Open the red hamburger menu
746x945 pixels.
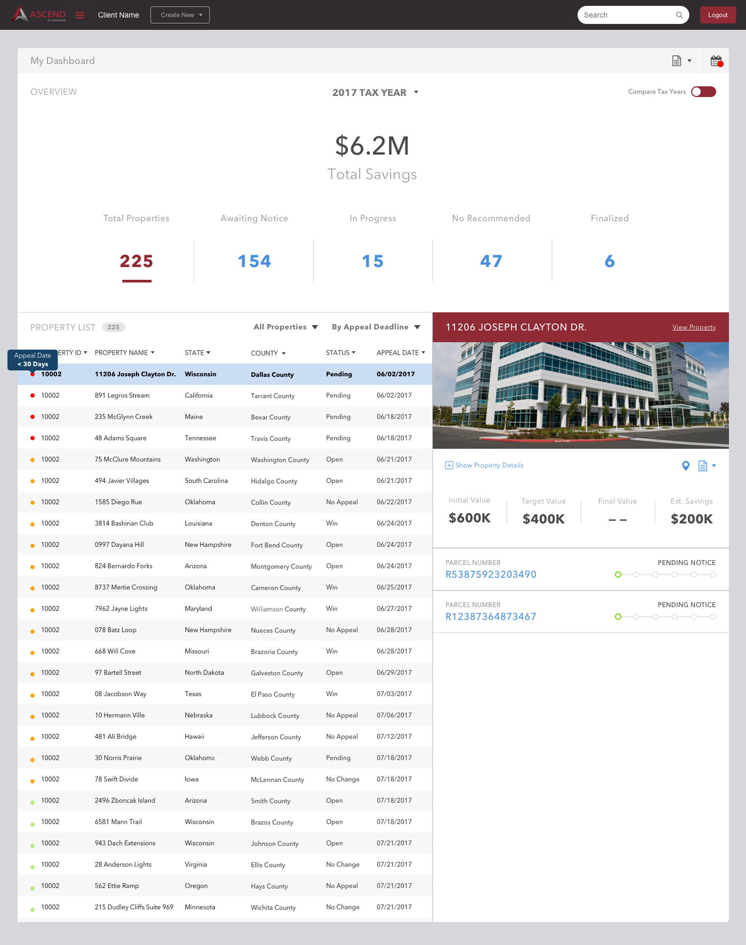pyautogui.click(x=80, y=15)
